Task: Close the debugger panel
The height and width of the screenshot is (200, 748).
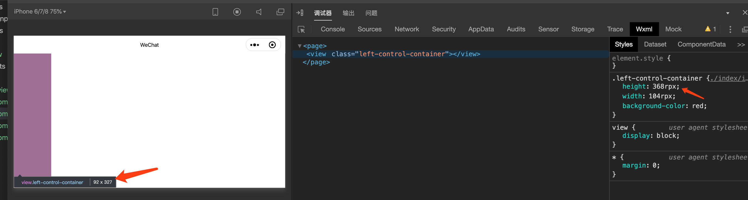Action: [744, 12]
